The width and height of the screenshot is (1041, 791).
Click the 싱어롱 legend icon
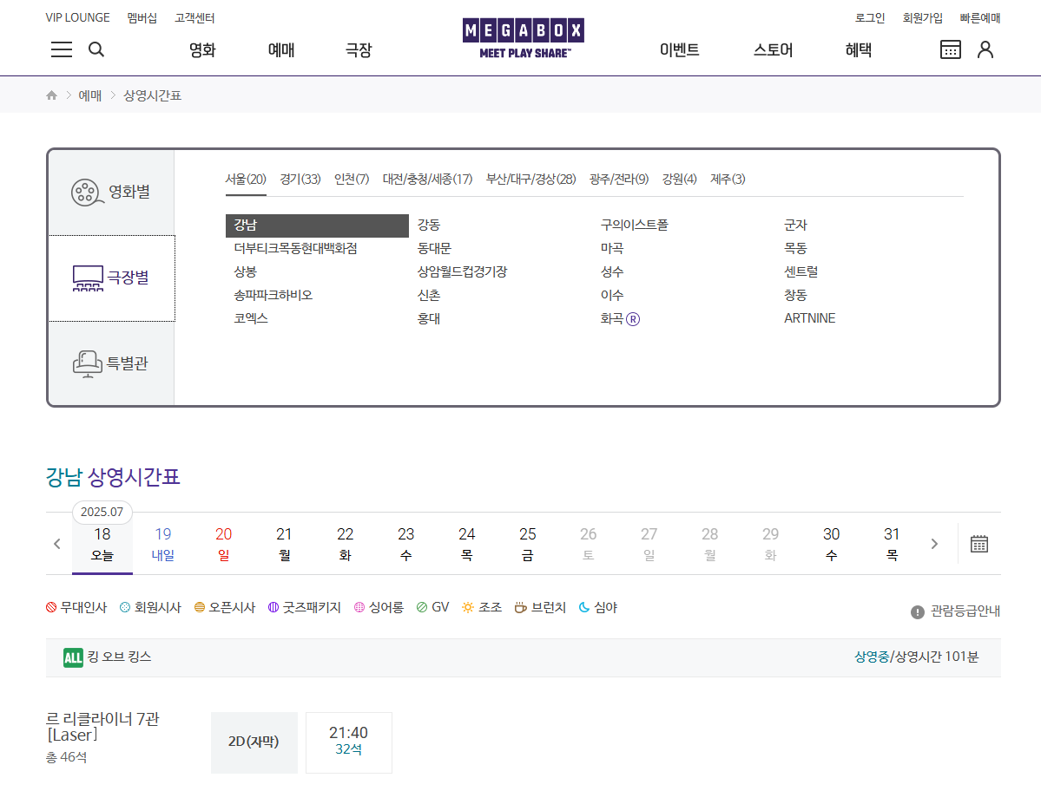359,607
